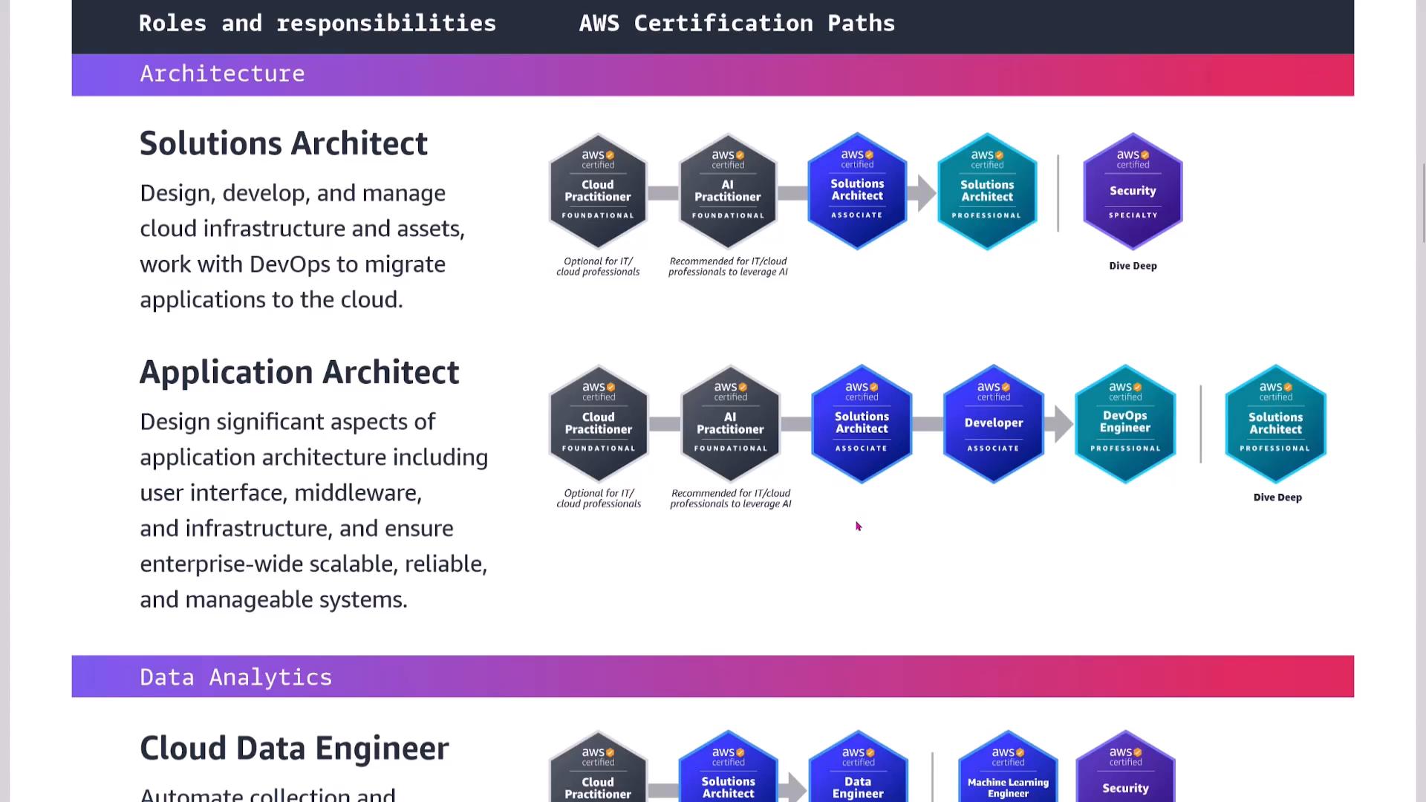Click the page vertical scrollbar thumb

[1422, 203]
